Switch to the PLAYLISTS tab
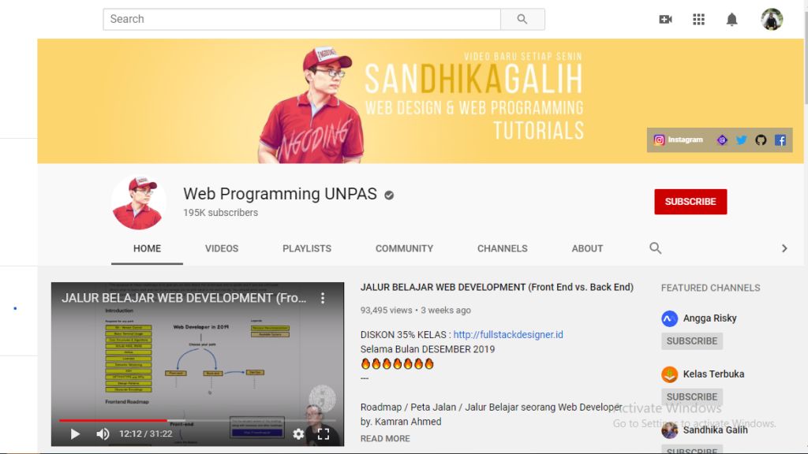This screenshot has width=808, height=454. [x=307, y=248]
